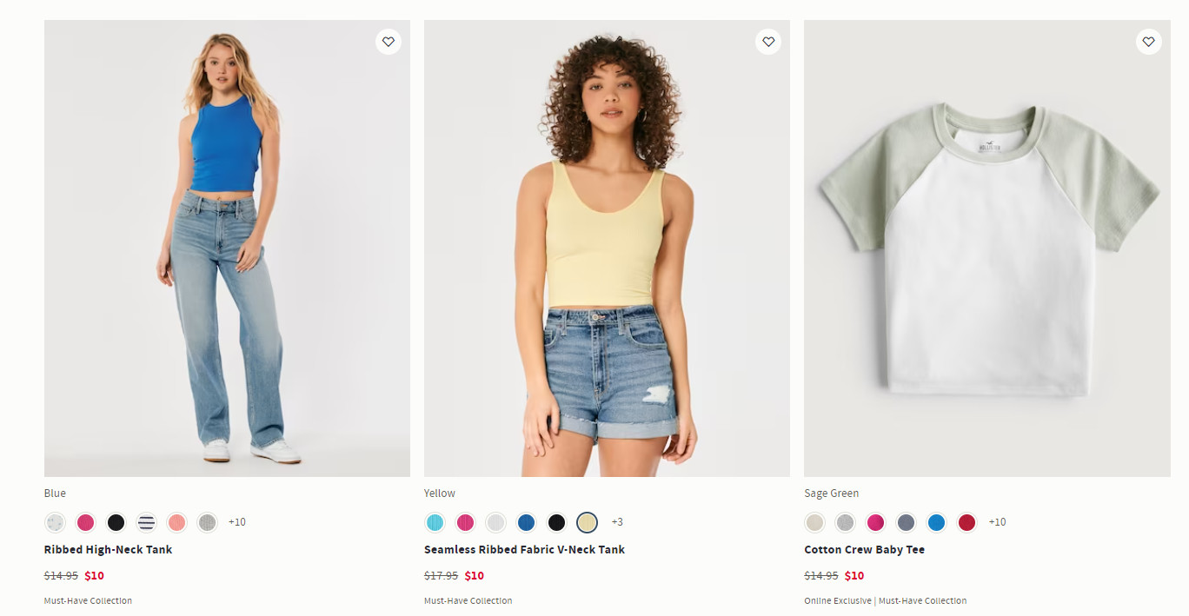Click the Cotton Crew Baby Tee title
This screenshot has height=616, width=1189.
[864, 549]
